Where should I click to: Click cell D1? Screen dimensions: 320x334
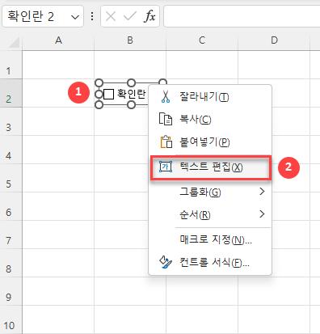pyautogui.click(x=274, y=65)
